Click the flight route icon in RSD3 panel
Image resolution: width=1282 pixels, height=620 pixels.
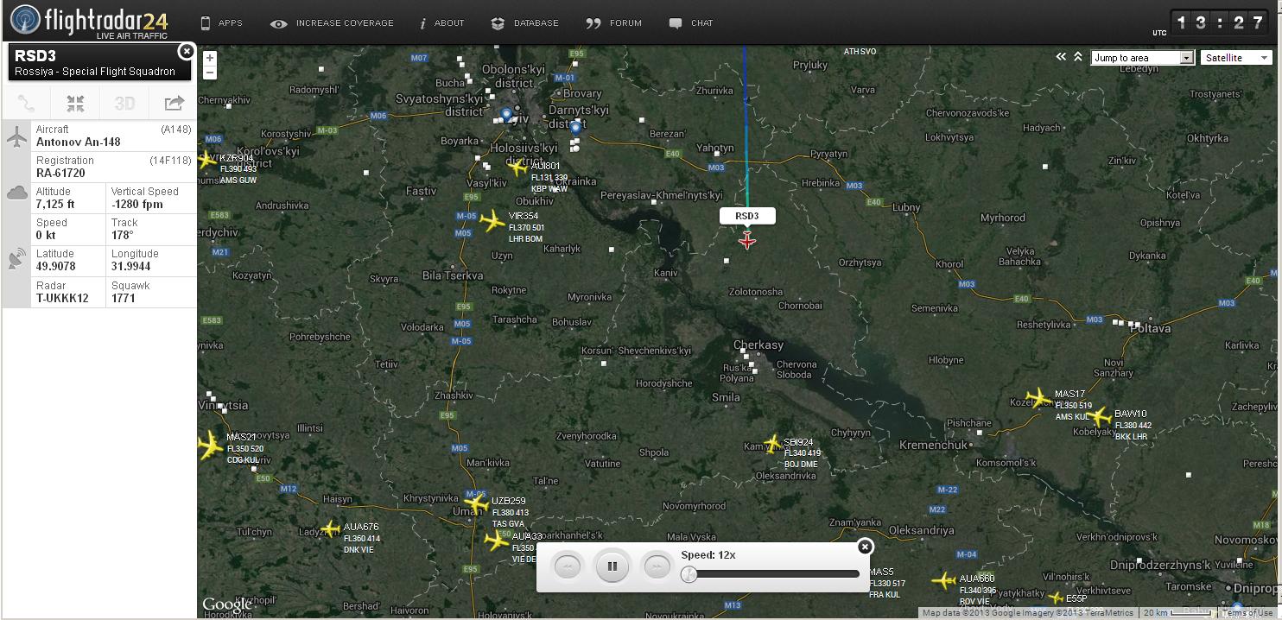click(27, 104)
